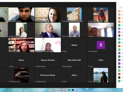
Task: Select the woman in white blouse tile
Action: 22,30
